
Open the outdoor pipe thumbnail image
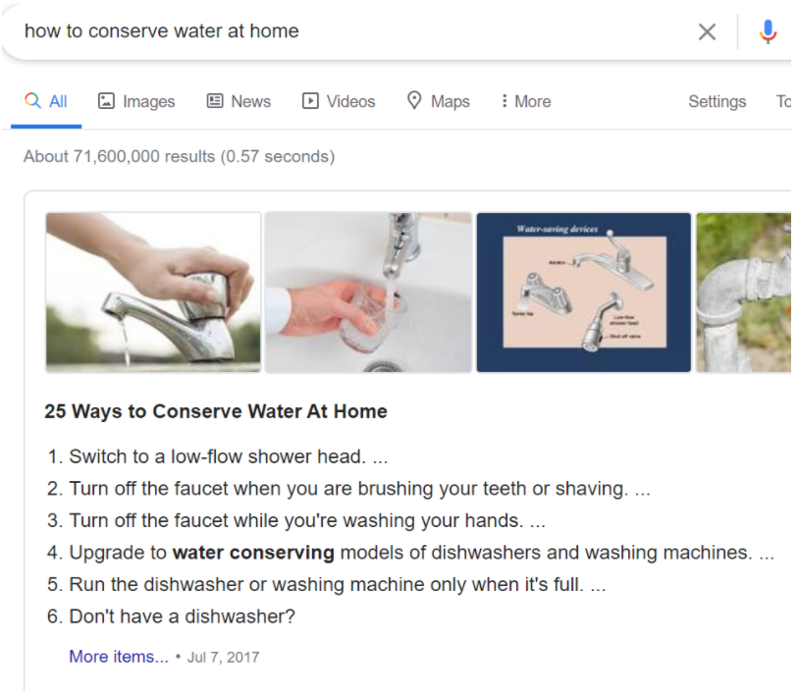(x=743, y=293)
